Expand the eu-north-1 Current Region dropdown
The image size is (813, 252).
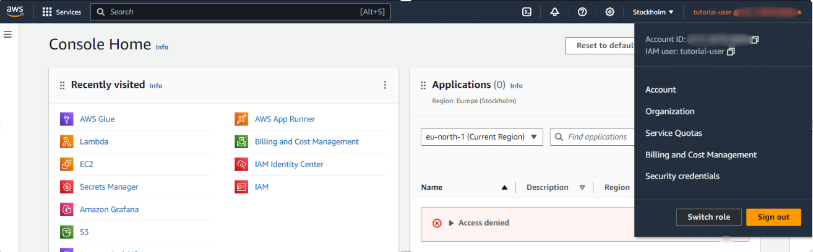click(x=482, y=136)
